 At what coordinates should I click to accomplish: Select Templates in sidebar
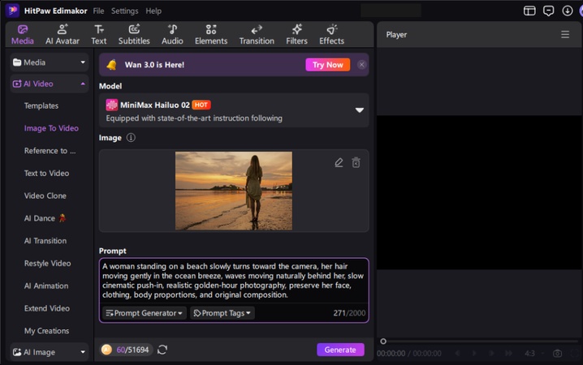point(41,105)
